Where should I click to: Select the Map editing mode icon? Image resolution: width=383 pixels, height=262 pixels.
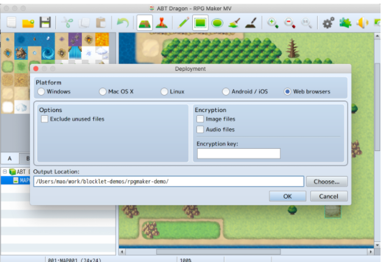[144, 23]
